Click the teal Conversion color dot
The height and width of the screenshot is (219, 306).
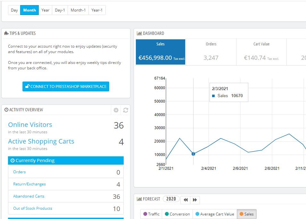pyautogui.click(x=167, y=214)
